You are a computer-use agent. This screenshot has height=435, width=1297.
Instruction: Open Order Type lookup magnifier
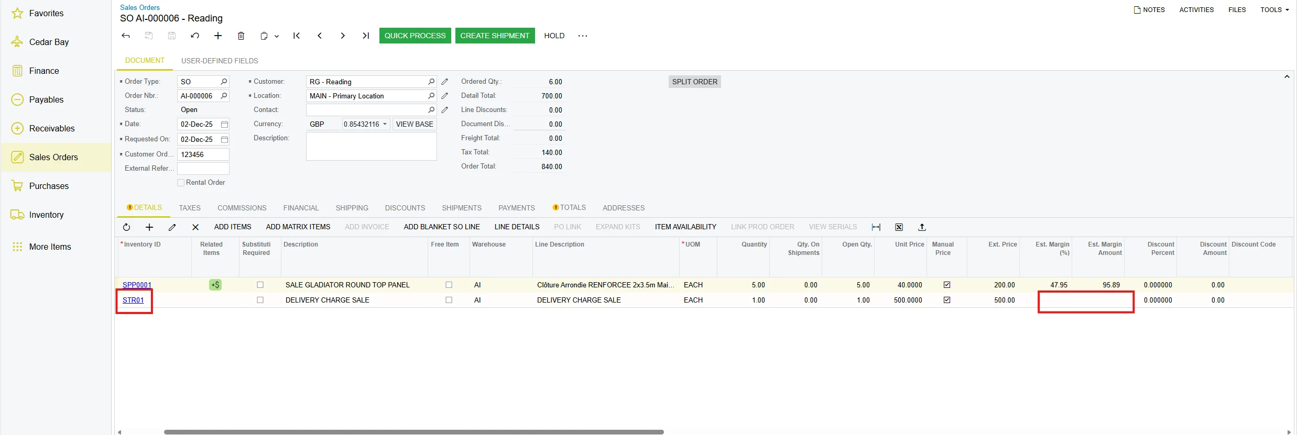pyautogui.click(x=224, y=82)
